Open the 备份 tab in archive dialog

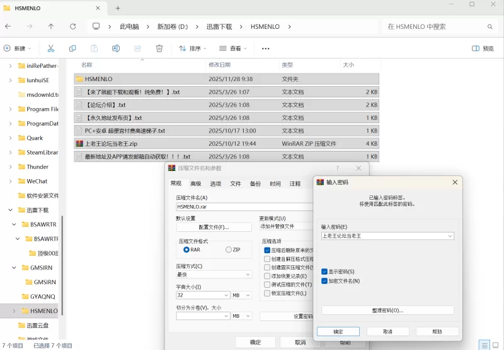coord(255,183)
